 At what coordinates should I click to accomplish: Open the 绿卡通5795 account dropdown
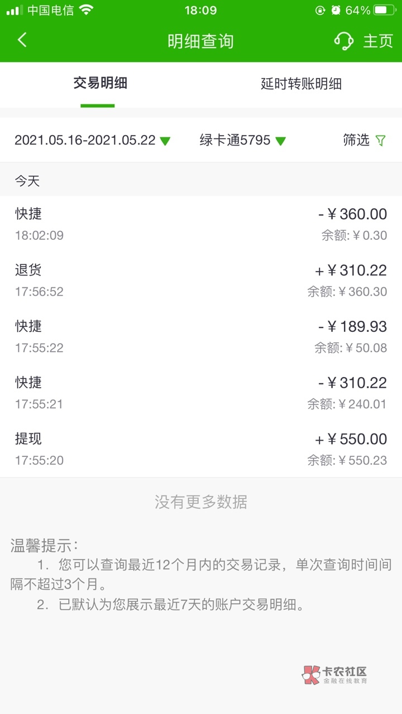click(x=243, y=141)
